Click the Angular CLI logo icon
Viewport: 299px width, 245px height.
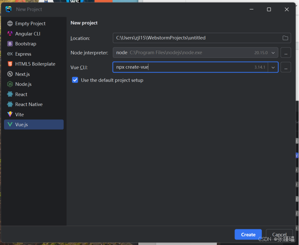(x=10, y=34)
